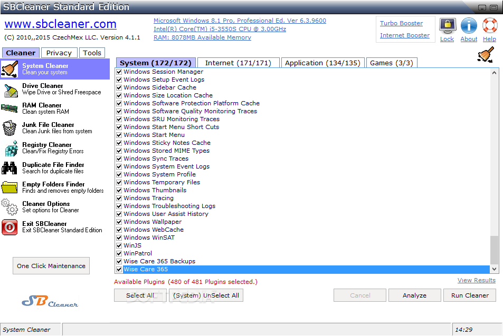Select Duplicate File Finder binoculars icon
Viewport: 503px width, 336px height.
click(x=10, y=167)
